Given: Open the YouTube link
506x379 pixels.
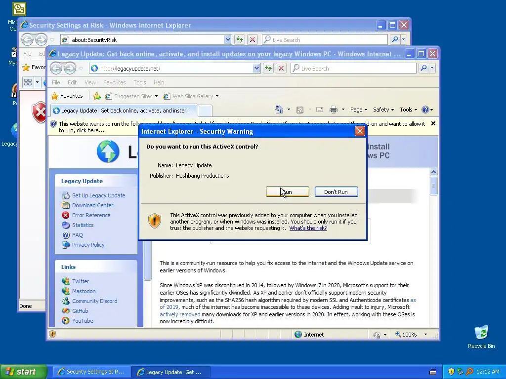Looking at the screenshot, I should point(83,321).
